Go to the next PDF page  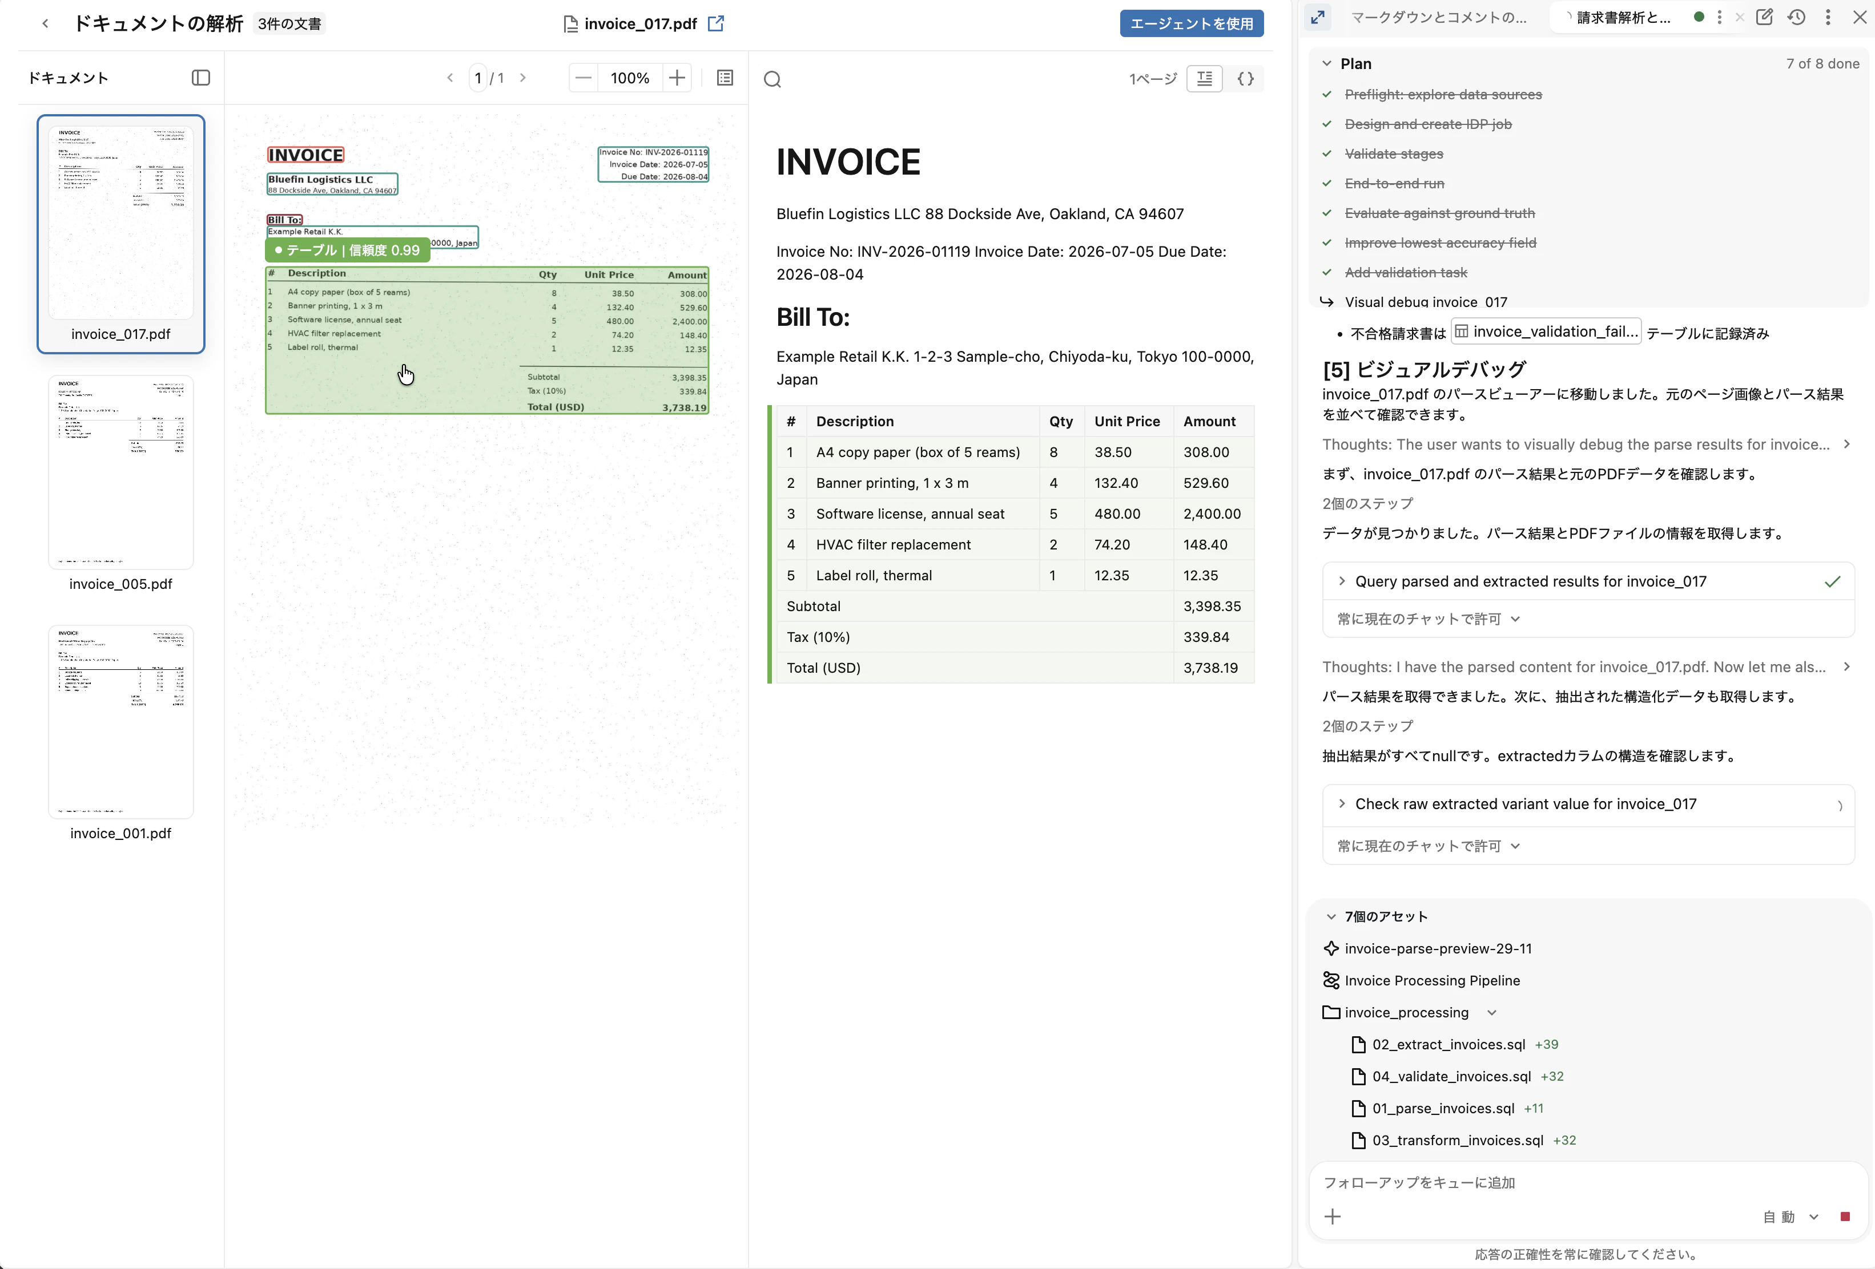(x=523, y=78)
